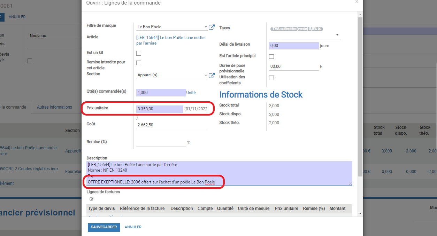This screenshot has width=437, height=236.
Task: Expand the Filtre de marque dropdown
Action: pos(206,27)
